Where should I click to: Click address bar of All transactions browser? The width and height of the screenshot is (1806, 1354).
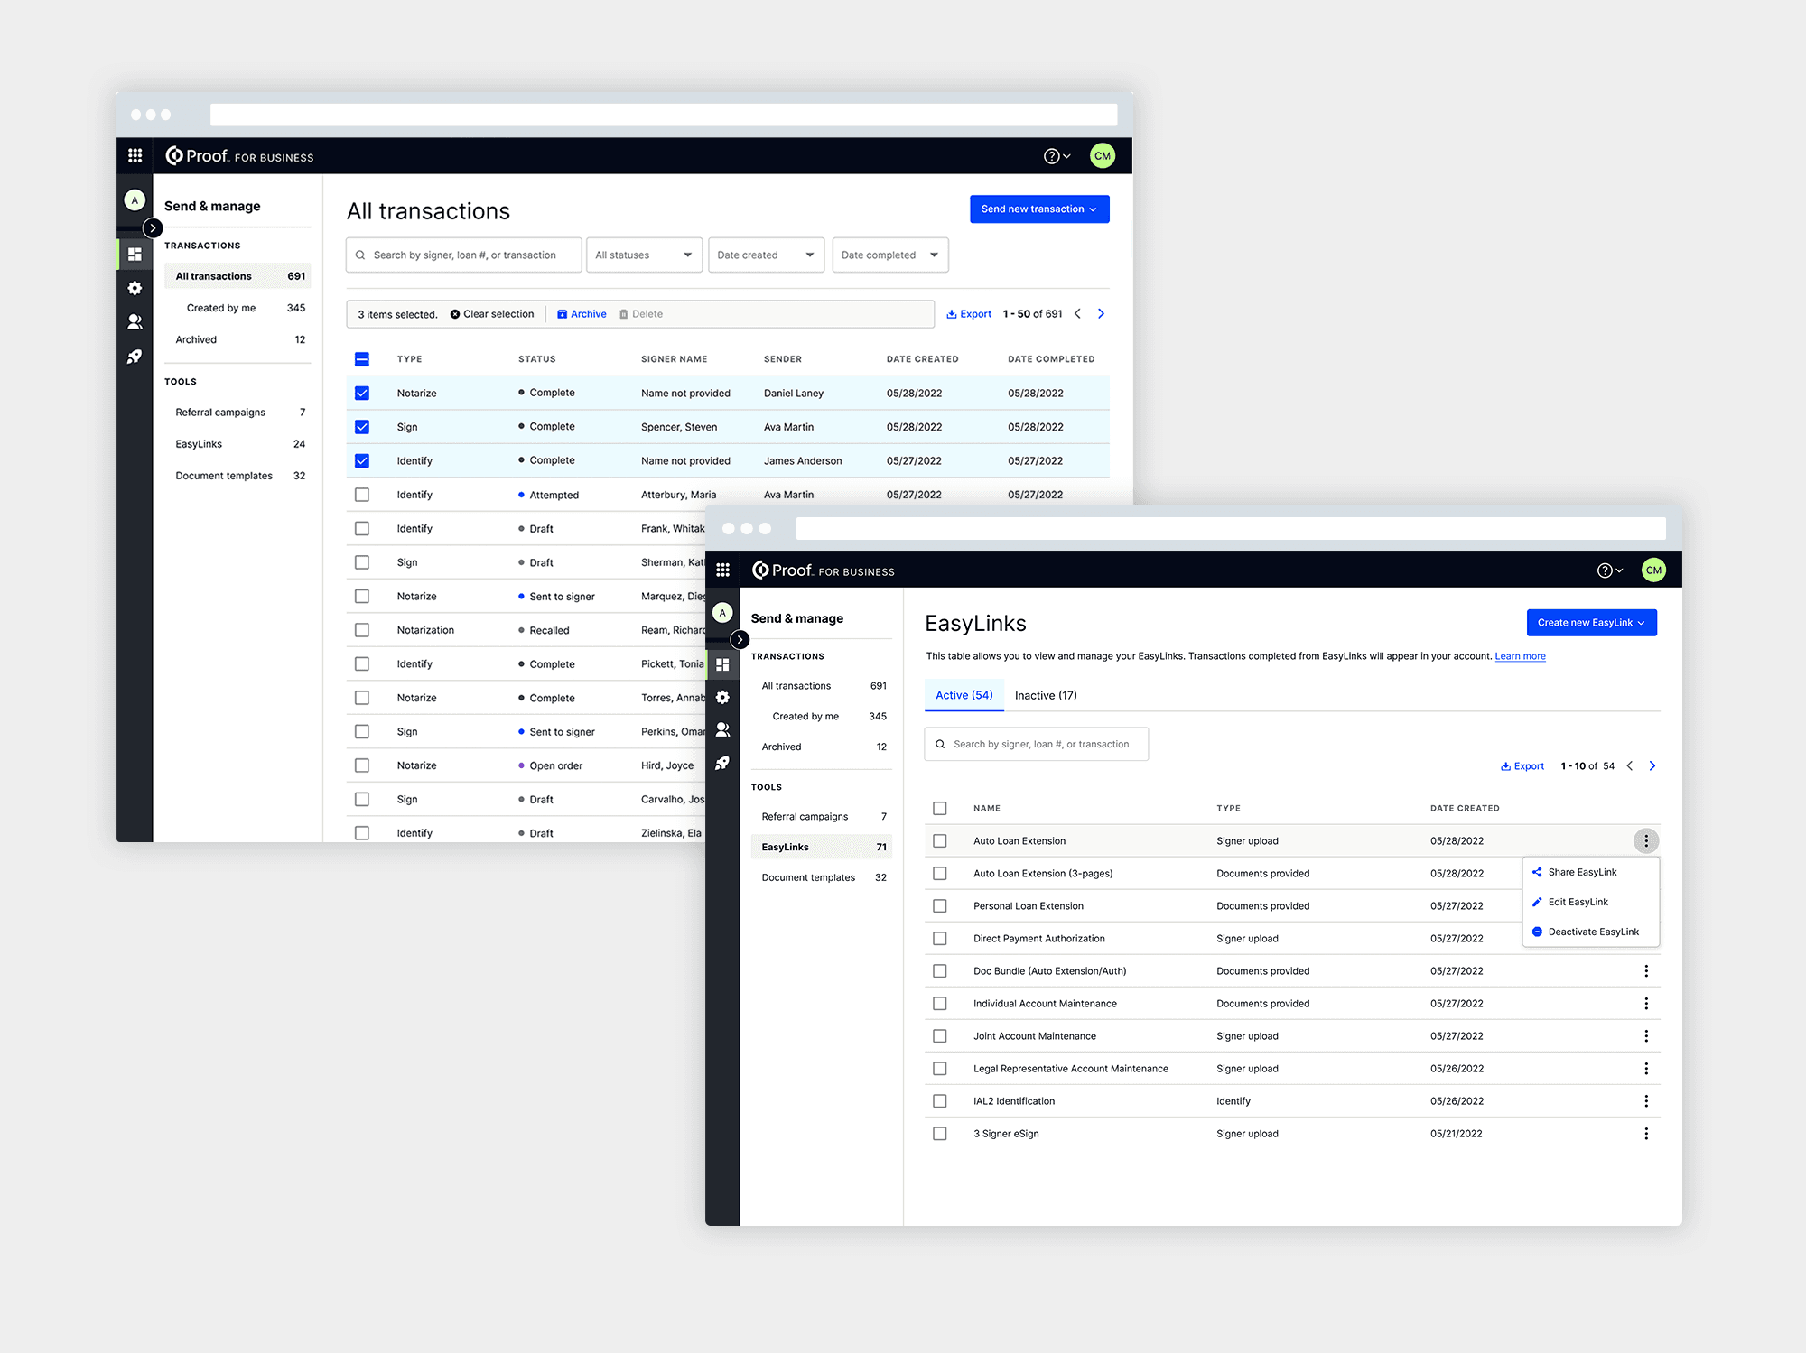664,115
